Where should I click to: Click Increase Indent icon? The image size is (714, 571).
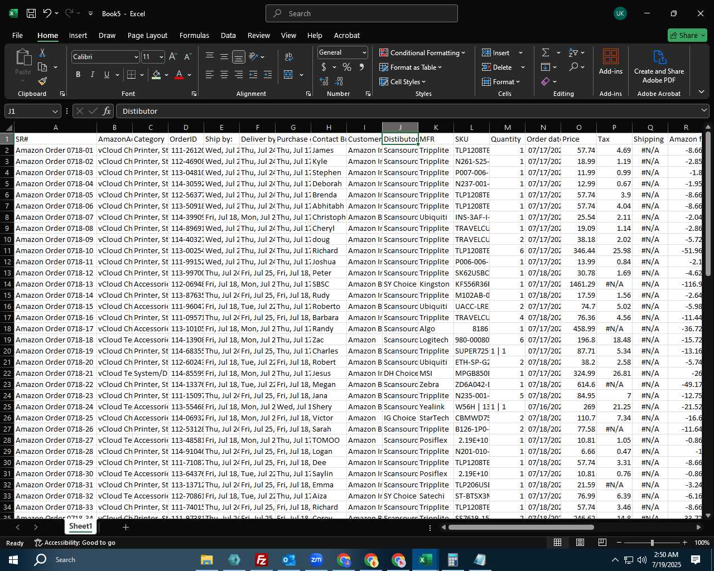[268, 75]
